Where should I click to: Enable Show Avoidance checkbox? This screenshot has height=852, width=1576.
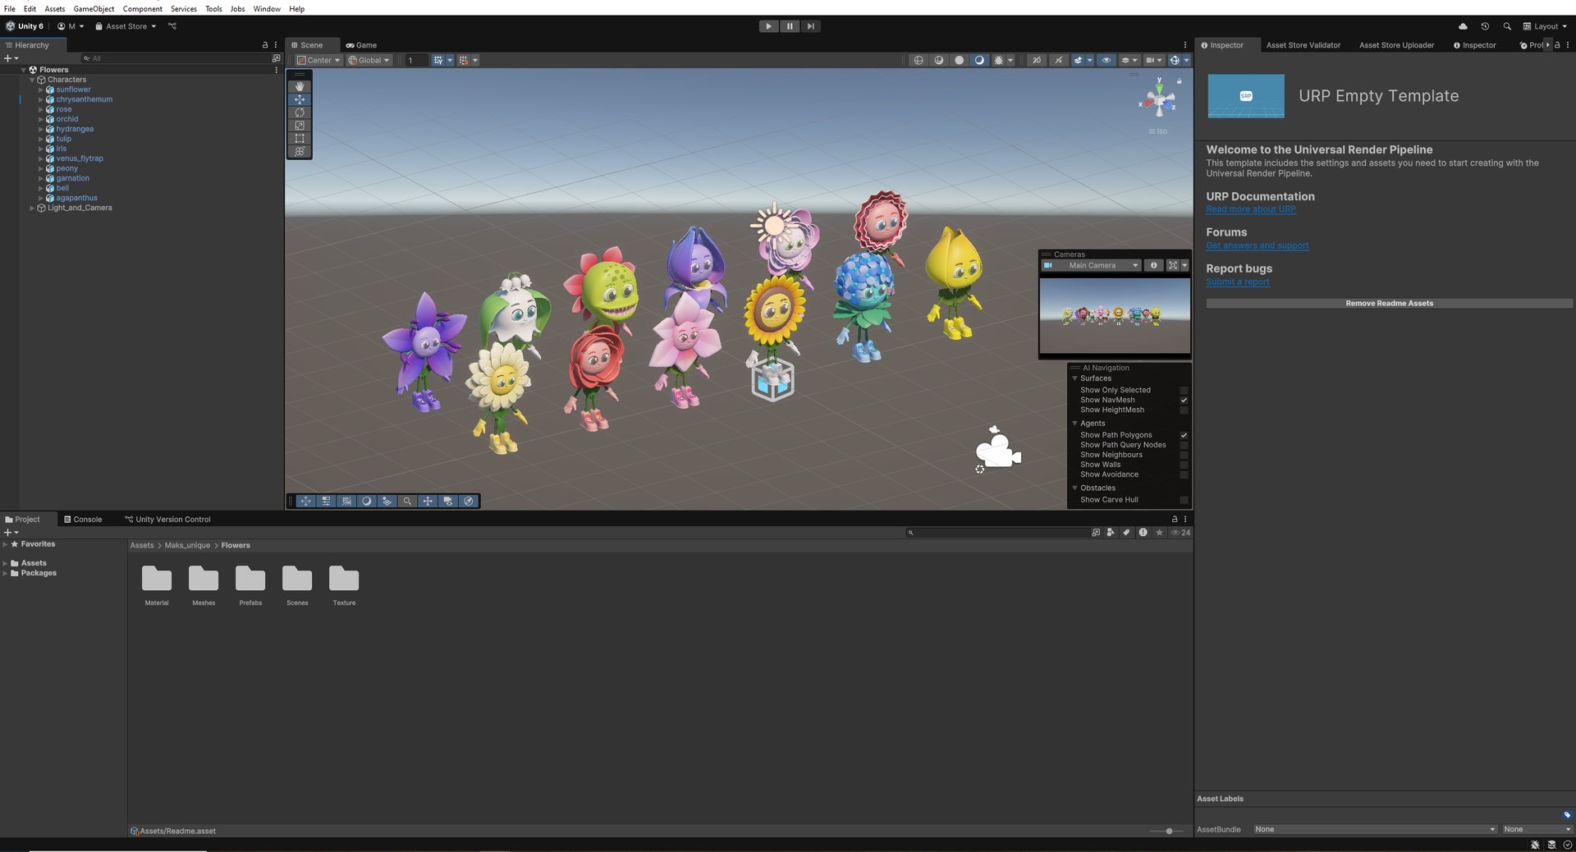(1184, 474)
